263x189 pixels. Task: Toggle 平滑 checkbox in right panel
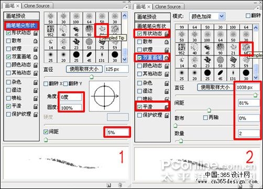pos(139,107)
